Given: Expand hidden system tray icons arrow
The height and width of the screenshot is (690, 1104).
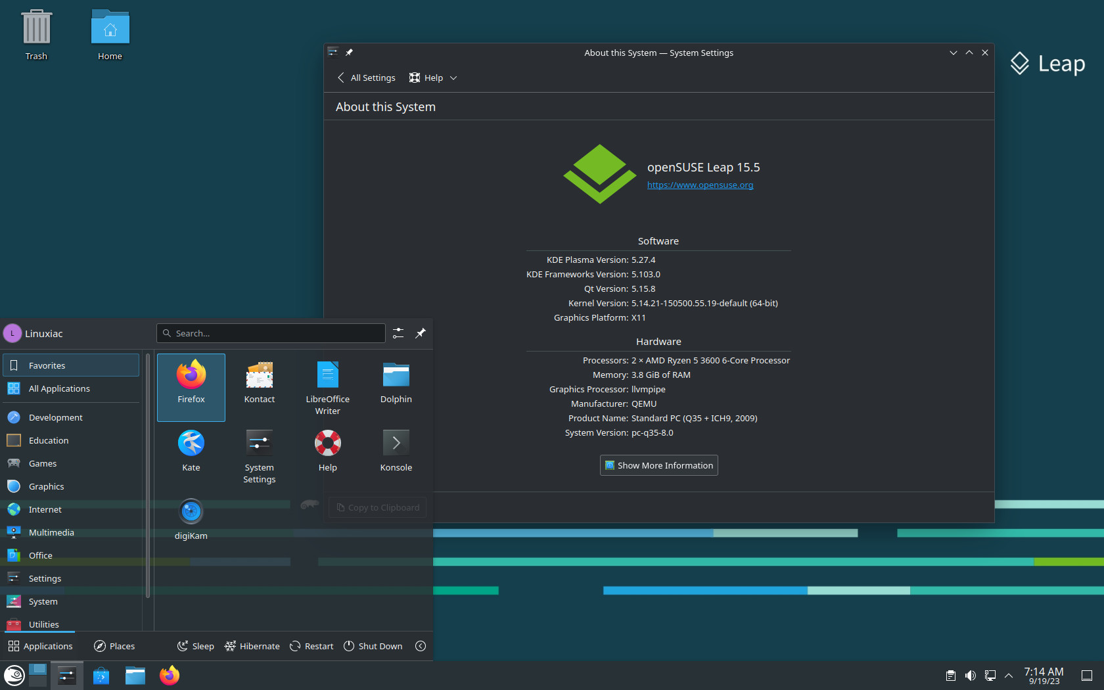Looking at the screenshot, I should (1009, 676).
